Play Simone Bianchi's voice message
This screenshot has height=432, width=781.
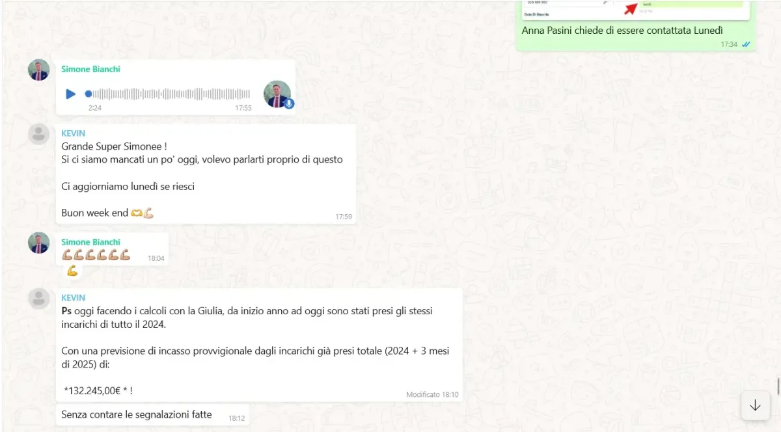tap(70, 94)
